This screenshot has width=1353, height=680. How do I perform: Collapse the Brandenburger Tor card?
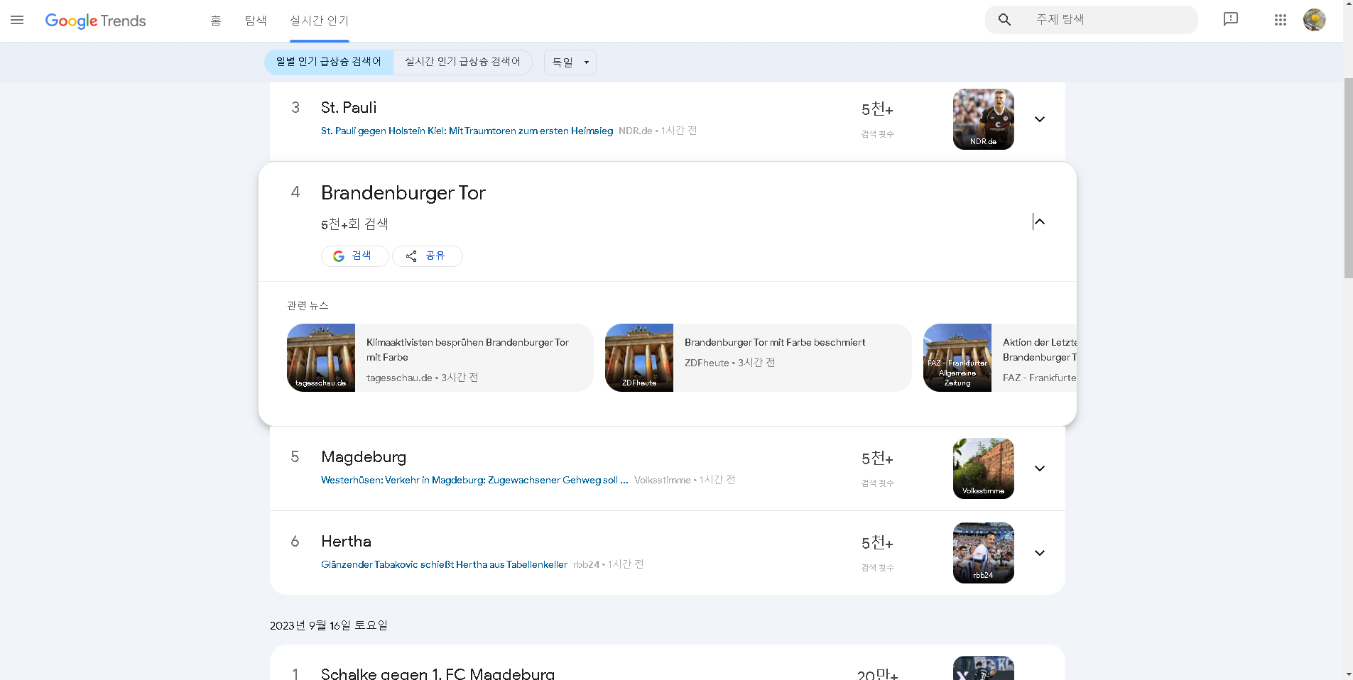pos(1040,221)
